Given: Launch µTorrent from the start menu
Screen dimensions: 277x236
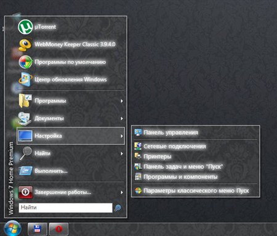Looking at the screenshot, I should tap(71, 26).
